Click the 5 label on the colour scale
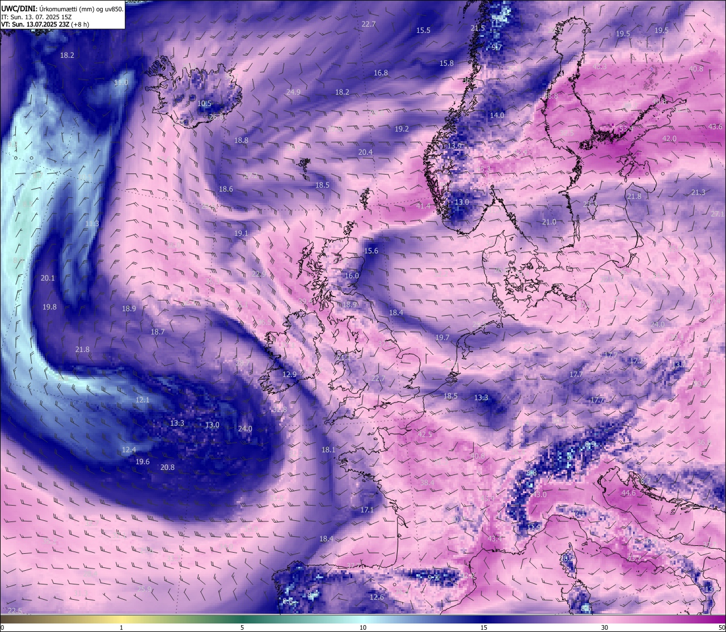Screen dimensions: 726x632 242,627
